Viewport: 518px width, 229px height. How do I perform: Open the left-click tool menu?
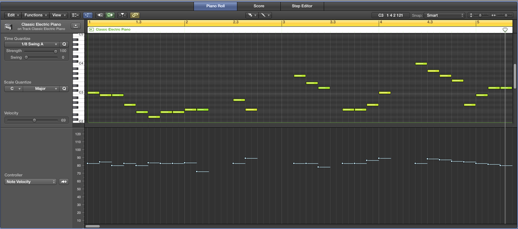click(252, 15)
